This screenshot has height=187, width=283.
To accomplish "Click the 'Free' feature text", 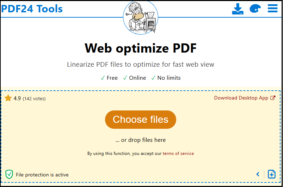I will [x=112, y=78].
